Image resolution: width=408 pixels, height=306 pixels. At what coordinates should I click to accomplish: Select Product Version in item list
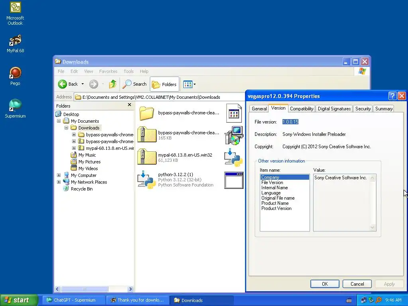[277, 208]
